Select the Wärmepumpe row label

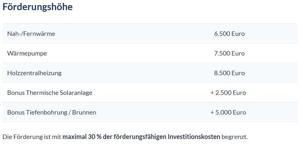click(x=27, y=53)
